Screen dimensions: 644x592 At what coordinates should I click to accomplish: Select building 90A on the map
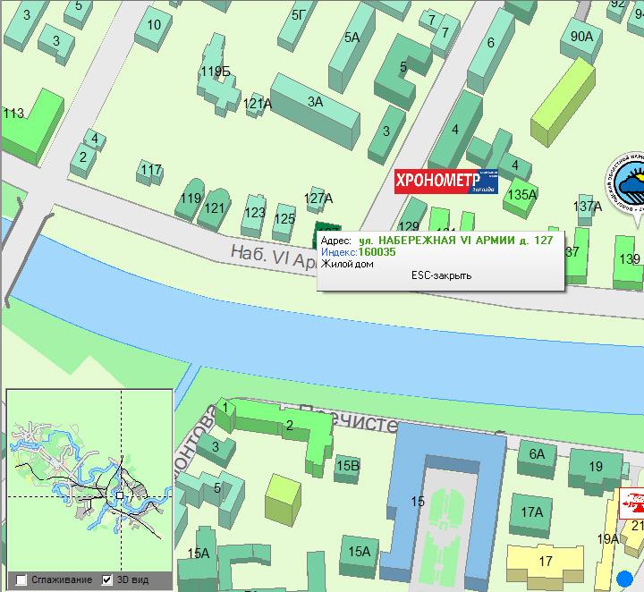click(581, 38)
